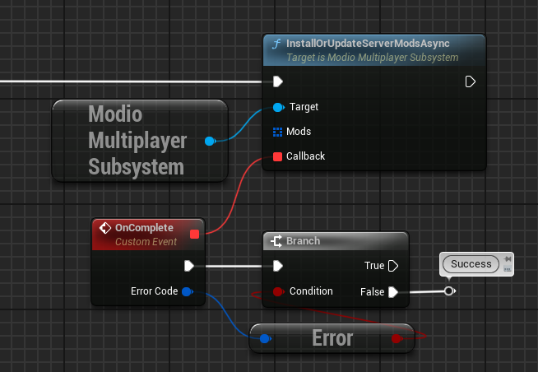Viewport: 538px width, 372px height.
Task: Select the OnComplete Custom Event node header
Action: 148,235
